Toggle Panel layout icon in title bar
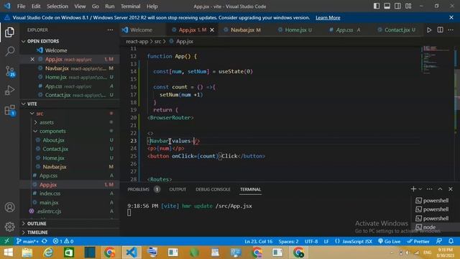This screenshot has width=460, height=259. (x=387, y=6)
